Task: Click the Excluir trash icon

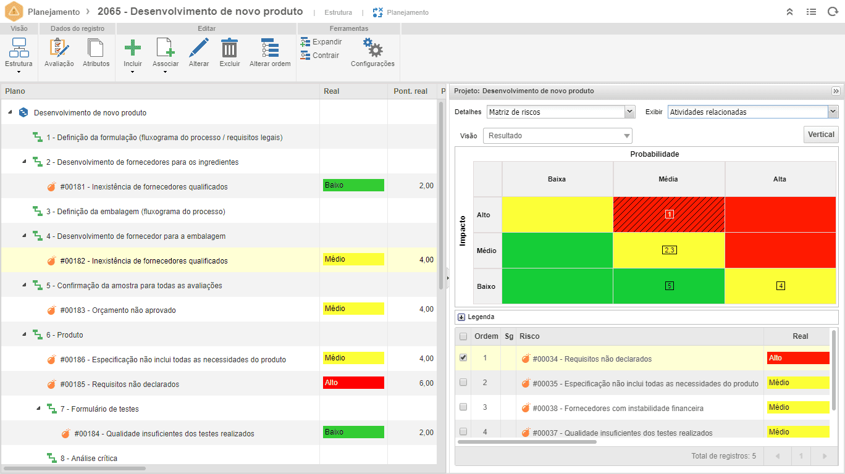Action: [230, 48]
